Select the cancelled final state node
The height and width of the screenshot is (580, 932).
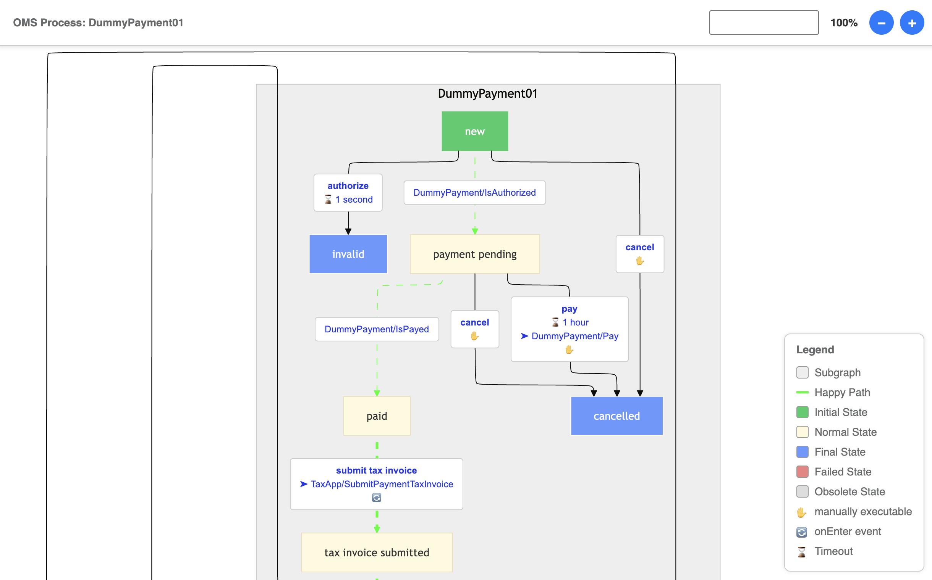pos(616,416)
